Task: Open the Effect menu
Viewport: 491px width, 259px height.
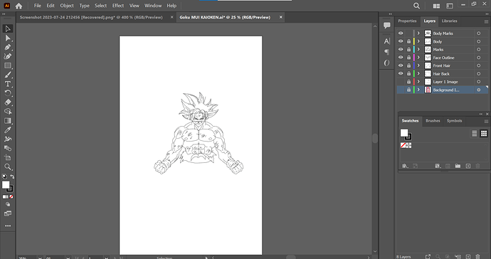Action: (x=118, y=6)
